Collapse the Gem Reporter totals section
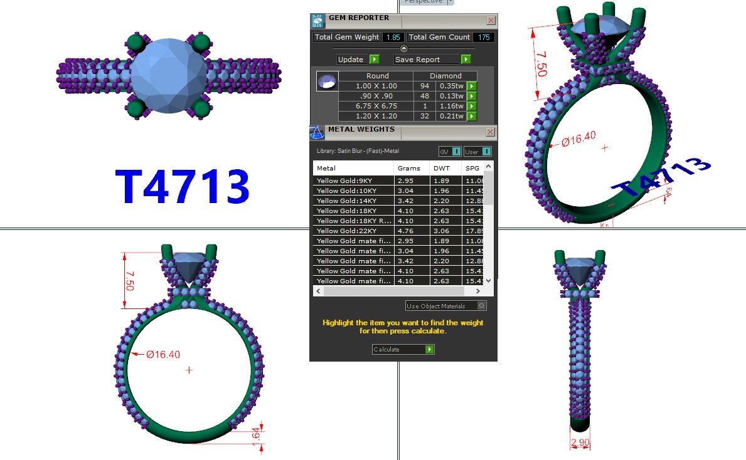The width and height of the screenshot is (746, 460). click(x=403, y=48)
